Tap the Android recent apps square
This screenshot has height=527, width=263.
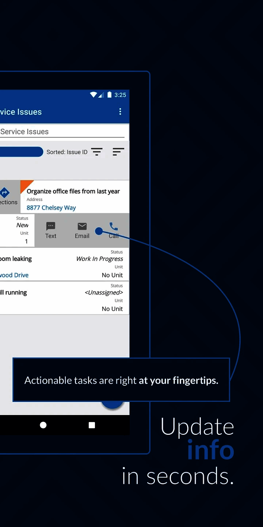[x=92, y=425]
